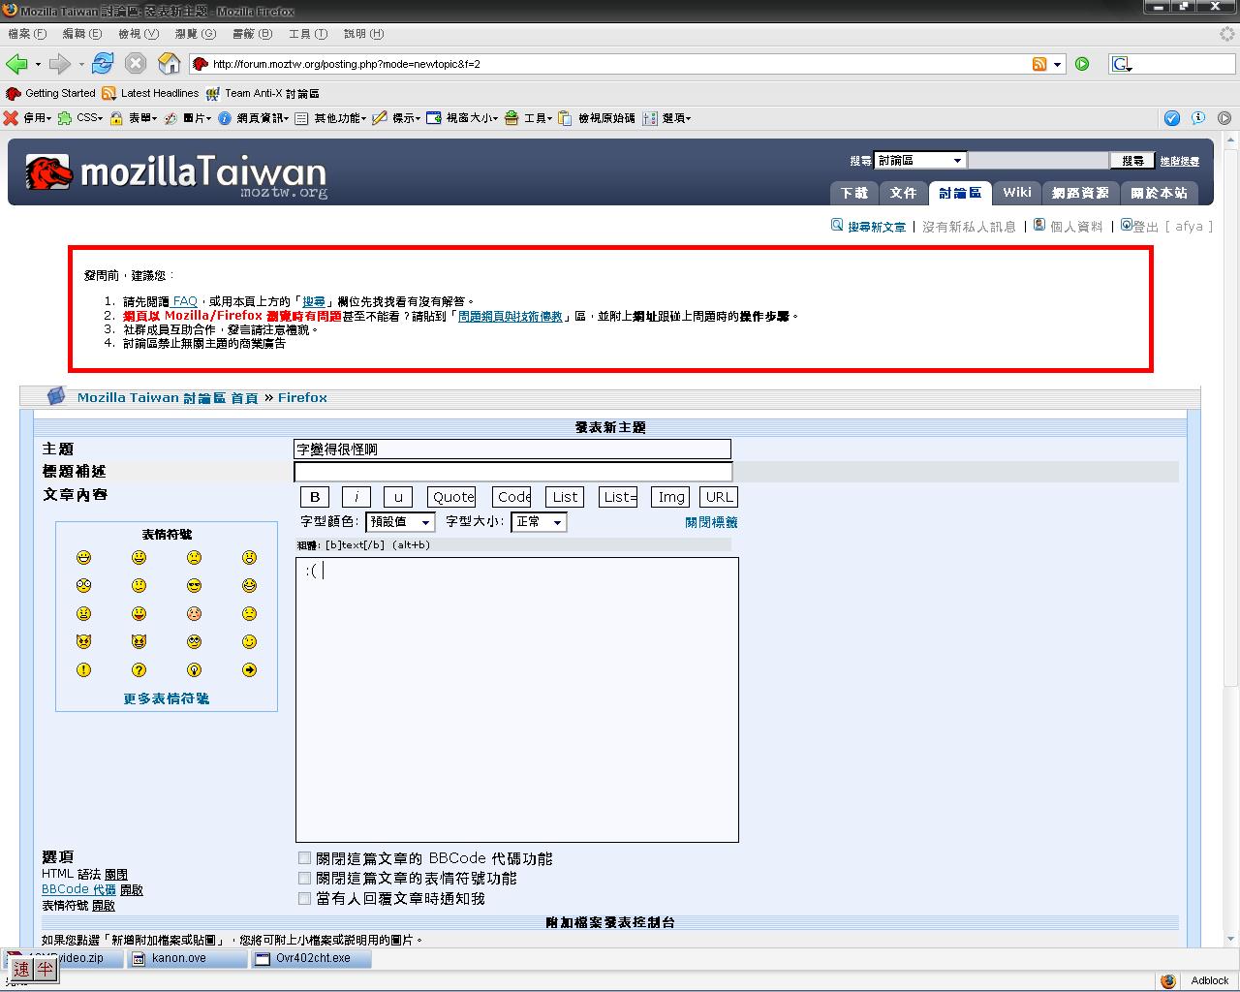1240x992 pixels.
Task: Expand the CSS developer toolbar menu
Action: tap(80, 118)
